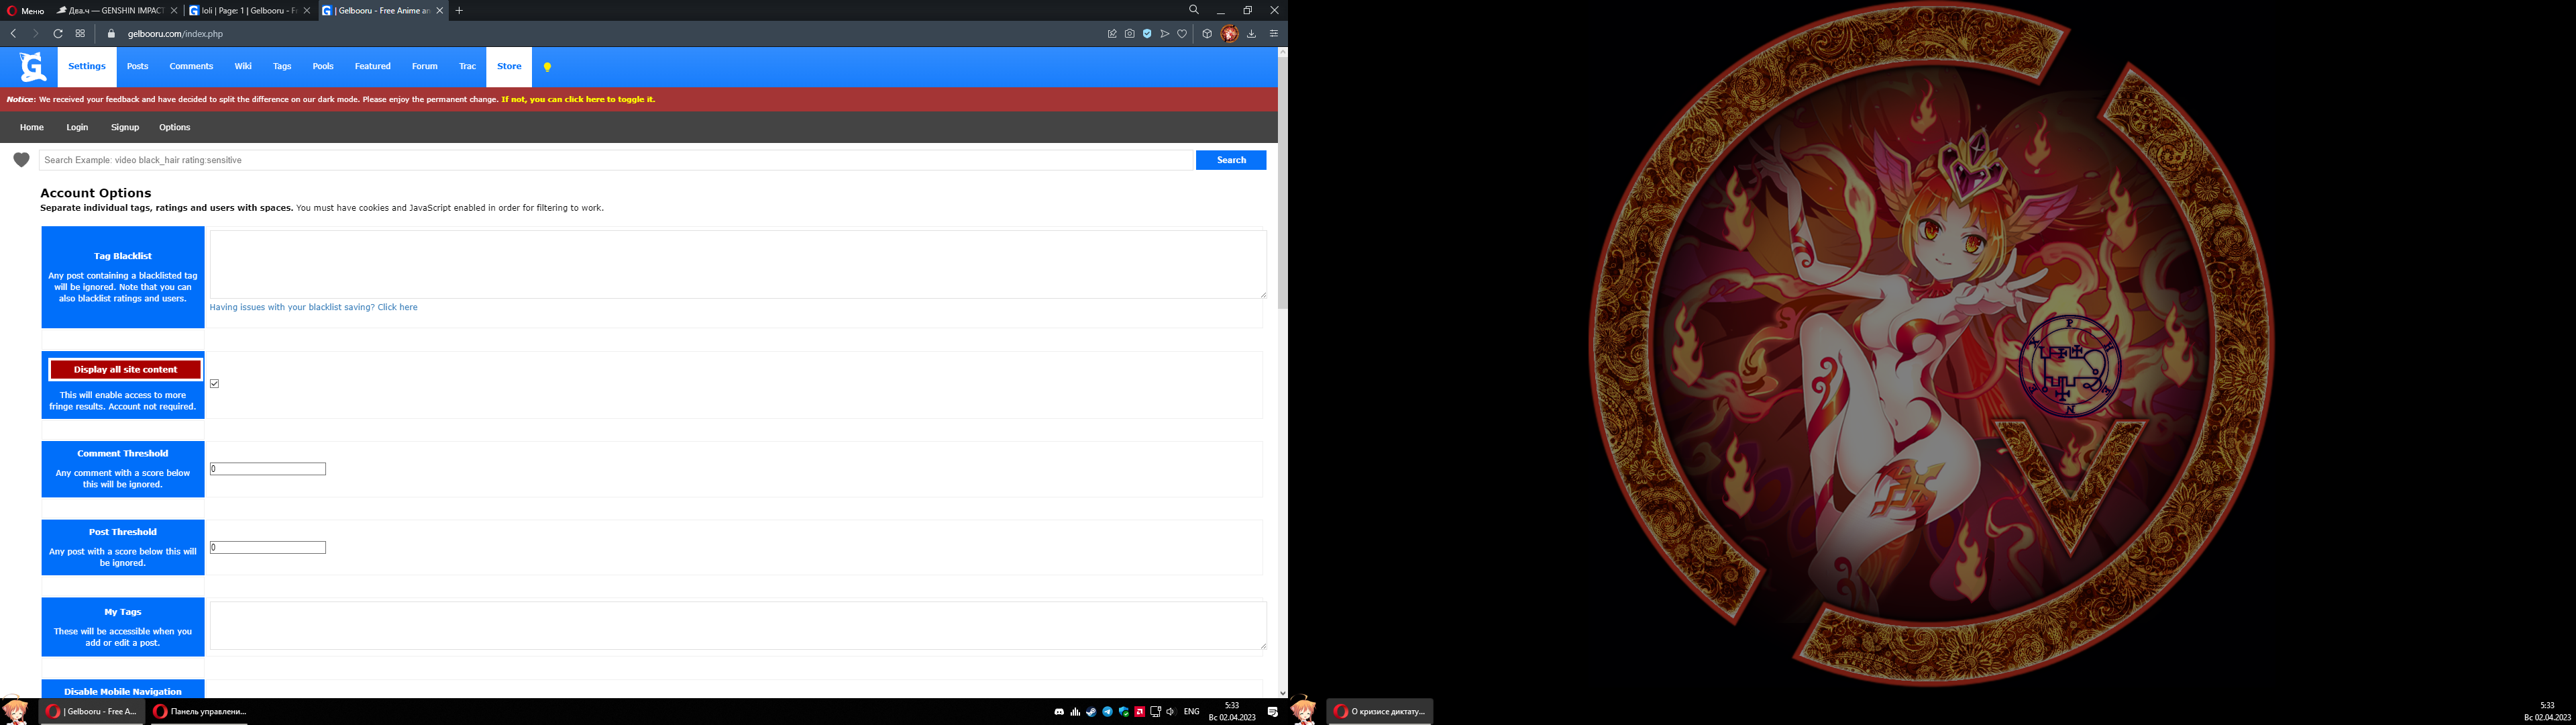Open the ad blocker shield icon

tap(1147, 34)
